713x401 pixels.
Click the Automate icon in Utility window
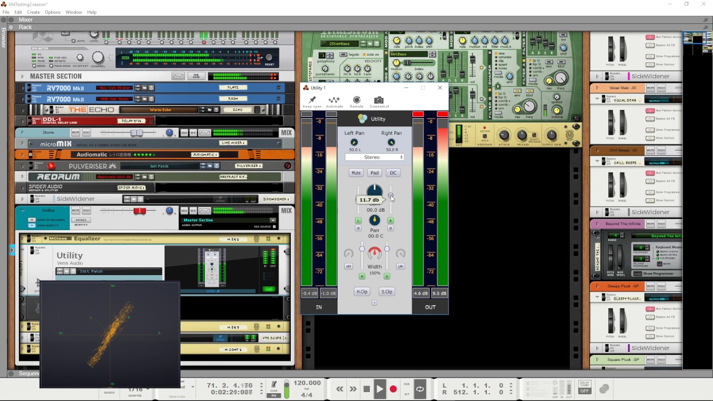(x=334, y=100)
